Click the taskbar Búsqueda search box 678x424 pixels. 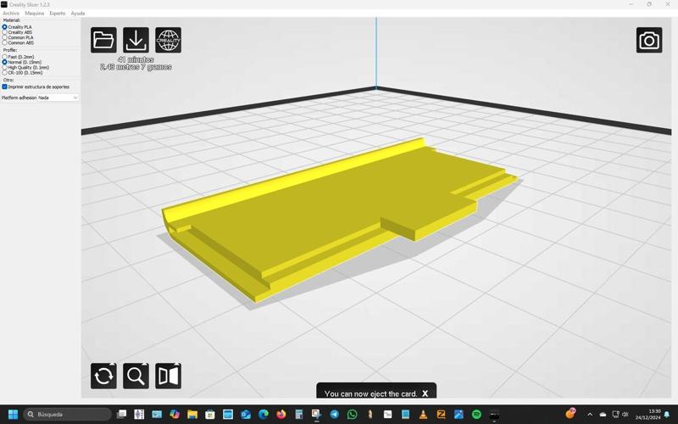click(67, 415)
